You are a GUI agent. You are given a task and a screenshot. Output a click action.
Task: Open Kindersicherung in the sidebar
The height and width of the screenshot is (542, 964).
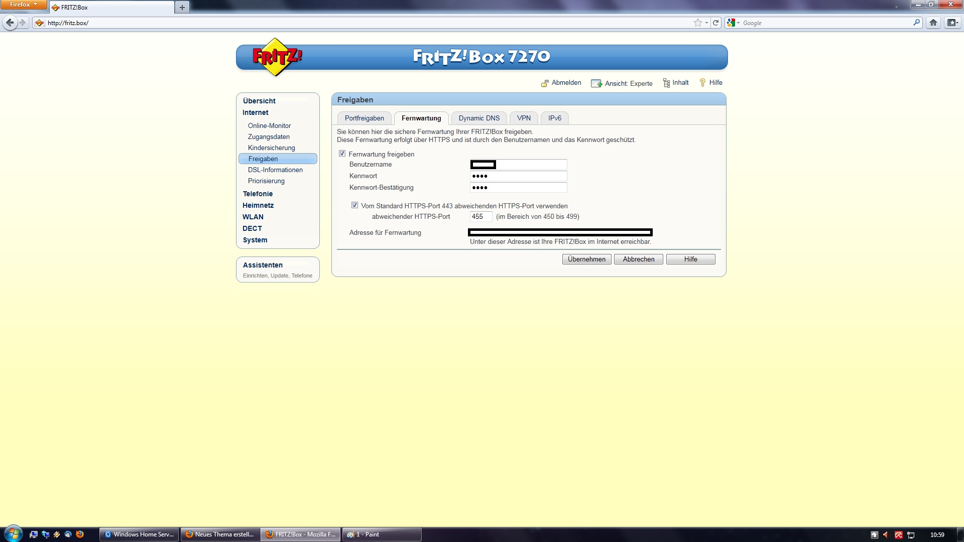click(x=271, y=148)
